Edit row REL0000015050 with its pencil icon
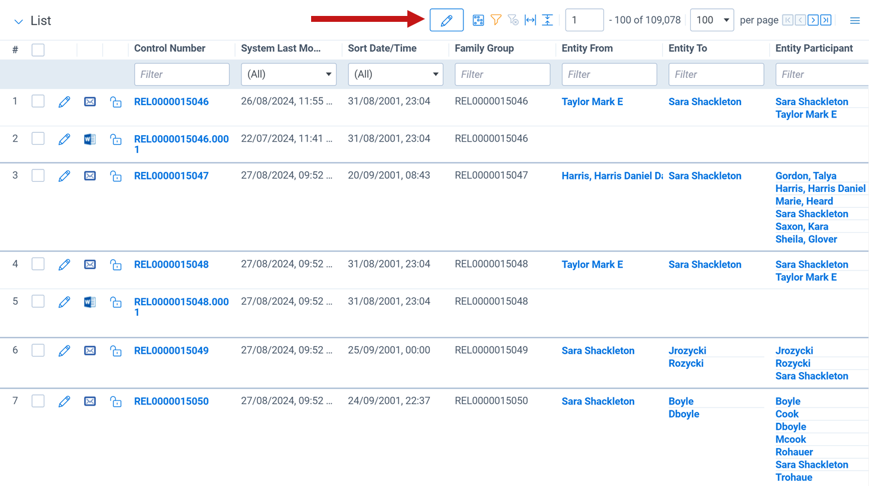The image size is (869, 486). (64, 402)
